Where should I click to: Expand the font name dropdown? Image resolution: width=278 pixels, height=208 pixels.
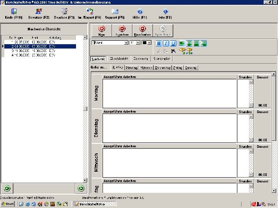click(x=126, y=43)
